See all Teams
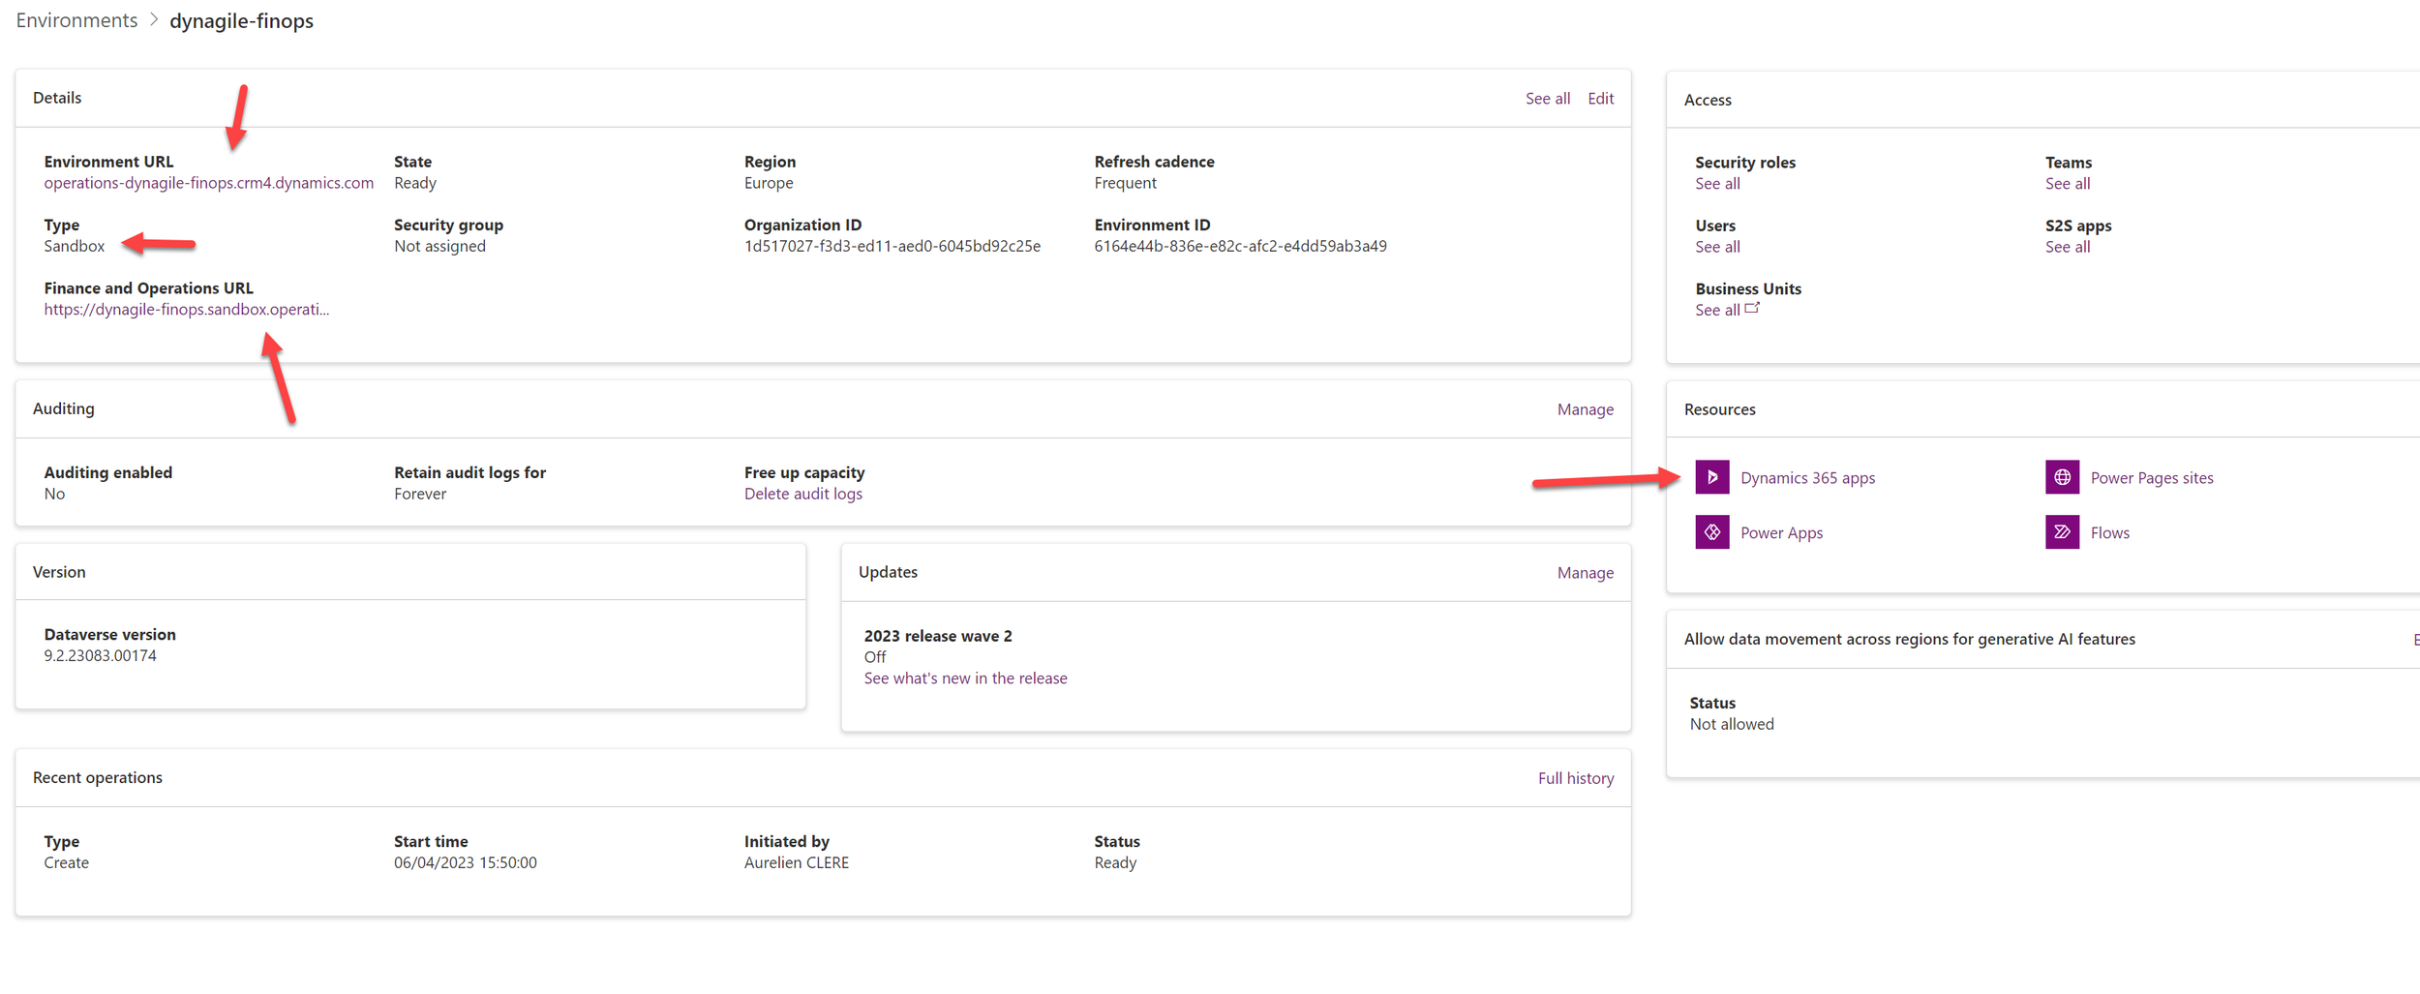 point(2067,184)
